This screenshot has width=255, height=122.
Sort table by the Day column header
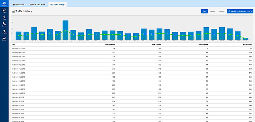14,44
